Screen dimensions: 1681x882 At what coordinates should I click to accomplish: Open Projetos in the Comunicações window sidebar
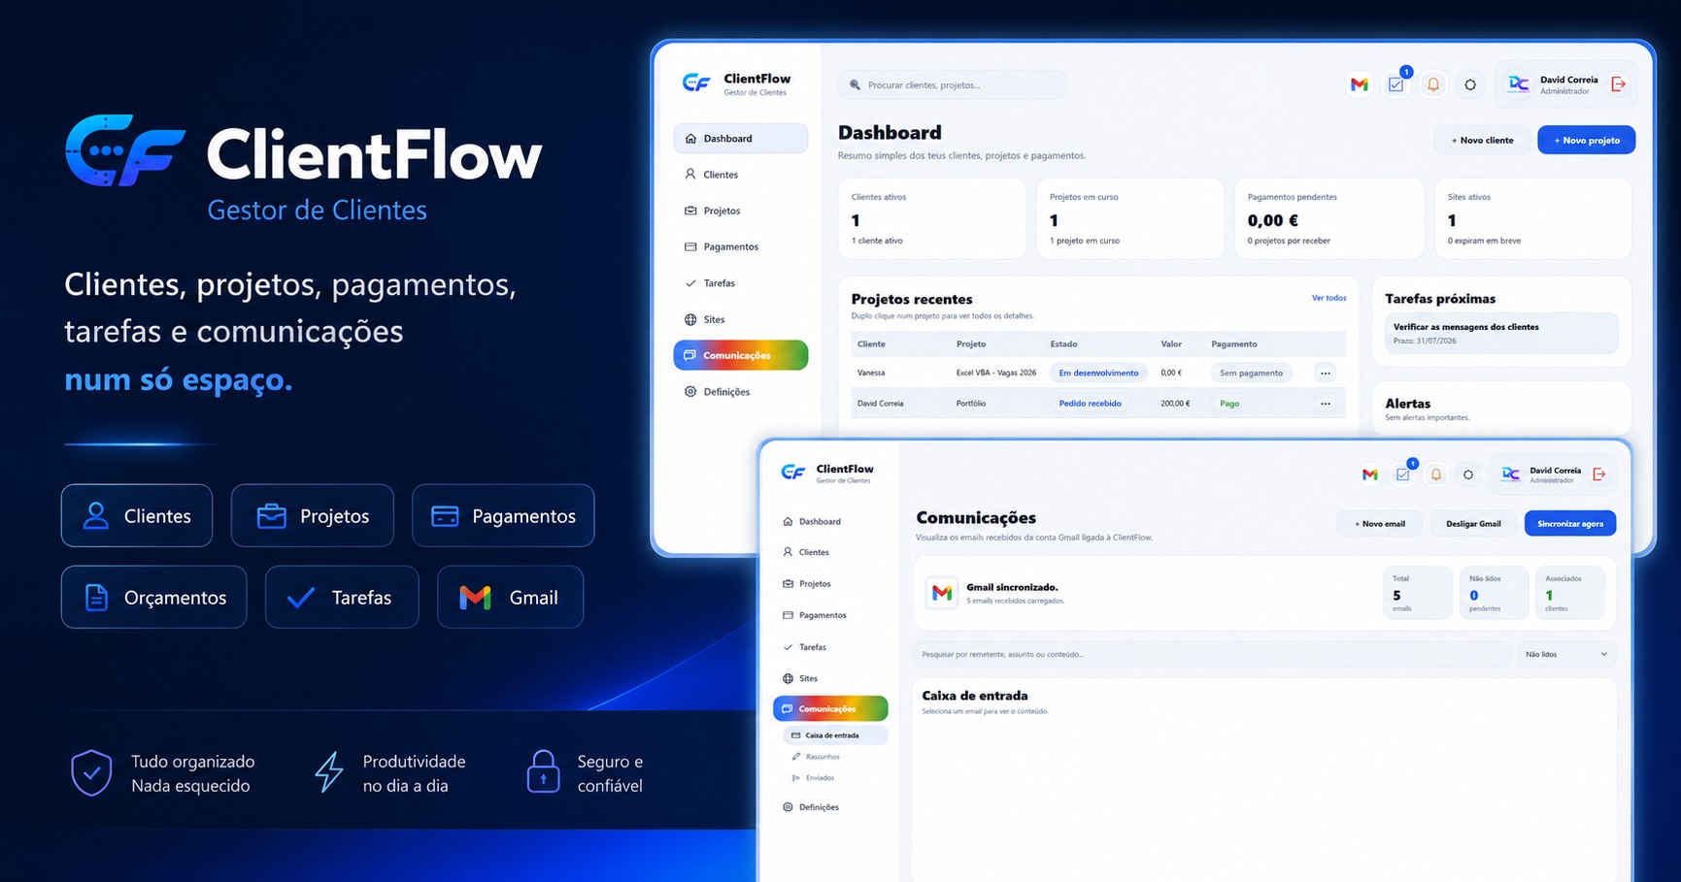830,584
